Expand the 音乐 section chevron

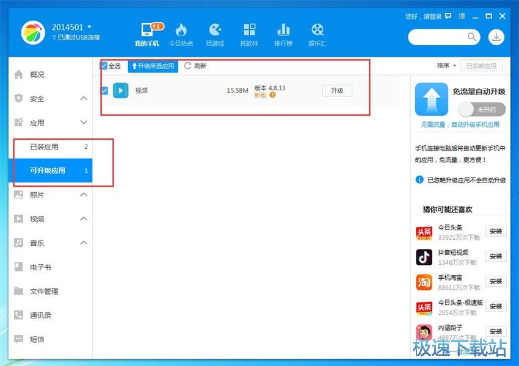click(x=84, y=243)
